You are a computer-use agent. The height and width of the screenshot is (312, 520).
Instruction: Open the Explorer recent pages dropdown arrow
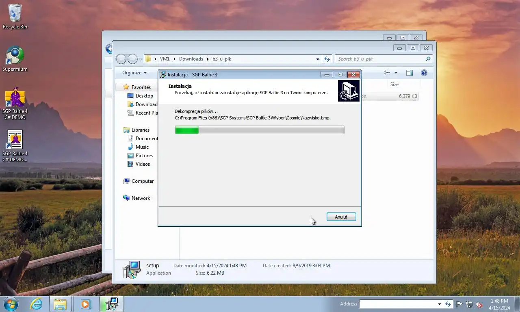[141, 59]
